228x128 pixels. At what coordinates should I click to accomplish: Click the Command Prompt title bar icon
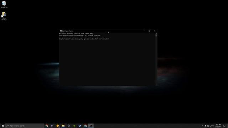tap(61, 31)
